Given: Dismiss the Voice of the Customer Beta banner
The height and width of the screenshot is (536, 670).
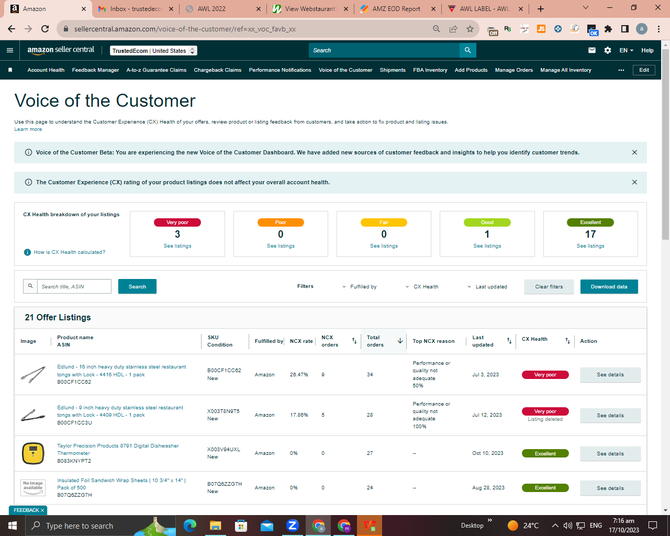Looking at the screenshot, I should [x=634, y=152].
